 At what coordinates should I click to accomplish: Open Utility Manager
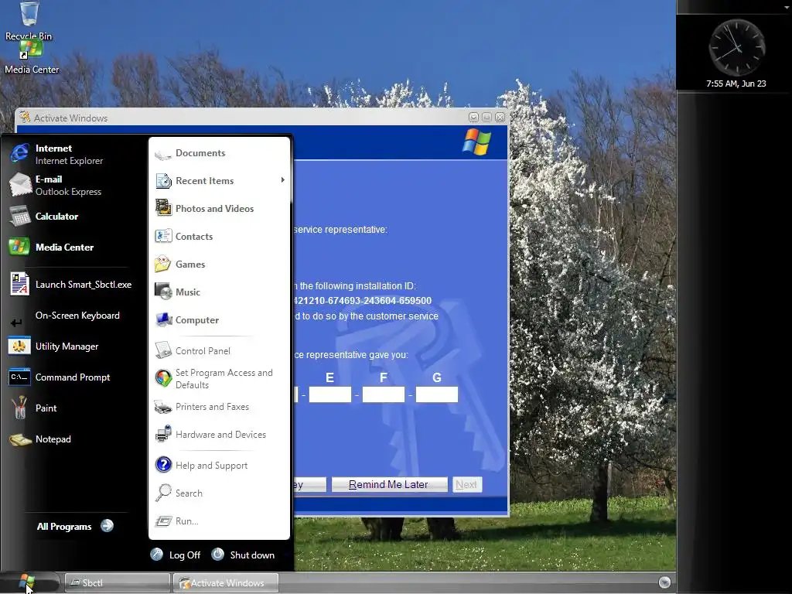point(67,346)
